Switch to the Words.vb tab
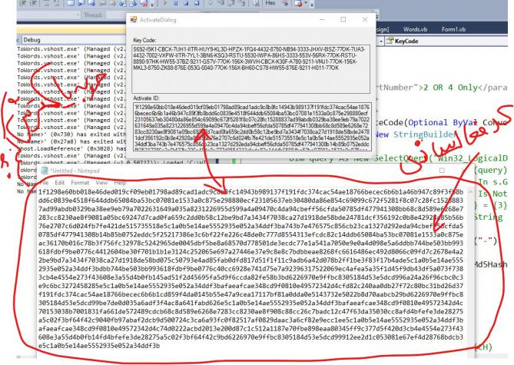This screenshot has height=365, width=514. 415,29
